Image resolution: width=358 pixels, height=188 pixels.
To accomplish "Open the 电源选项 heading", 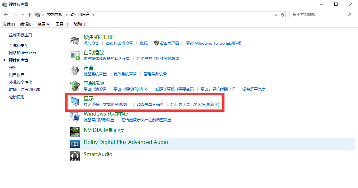I will (94, 83).
